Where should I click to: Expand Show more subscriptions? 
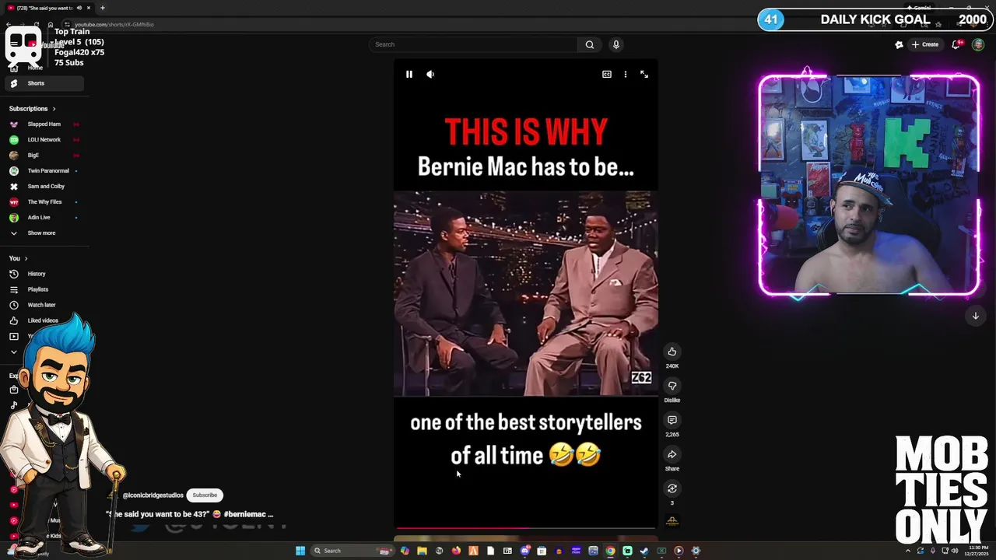tap(43, 233)
